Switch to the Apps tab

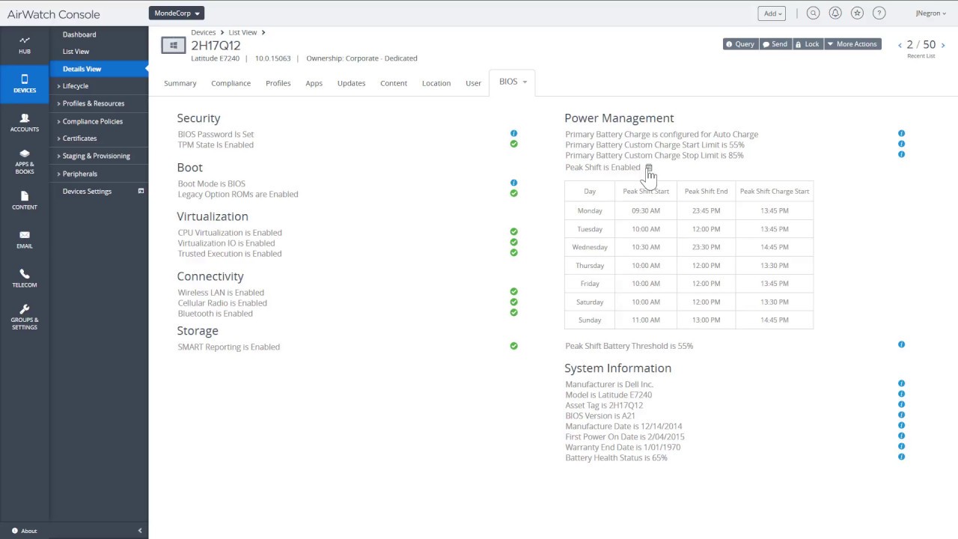coord(314,83)
